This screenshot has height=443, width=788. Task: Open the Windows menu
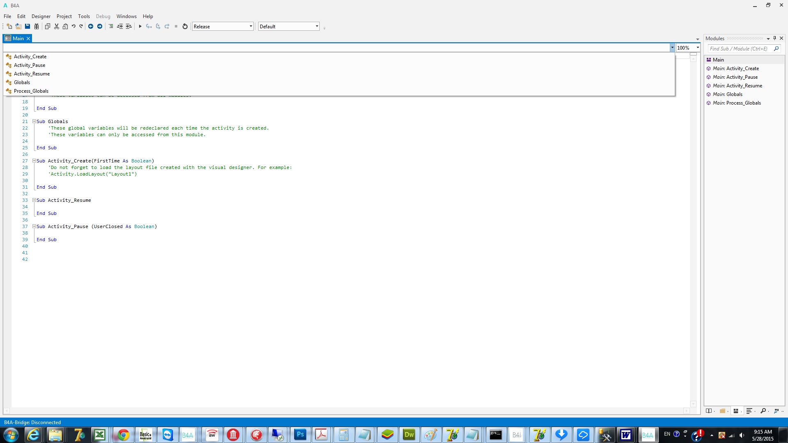[126, 16]
